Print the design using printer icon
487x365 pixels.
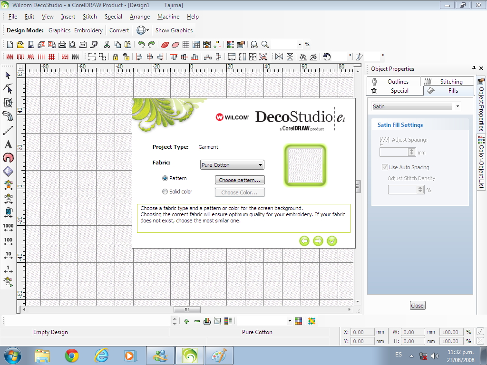[62, 44]
